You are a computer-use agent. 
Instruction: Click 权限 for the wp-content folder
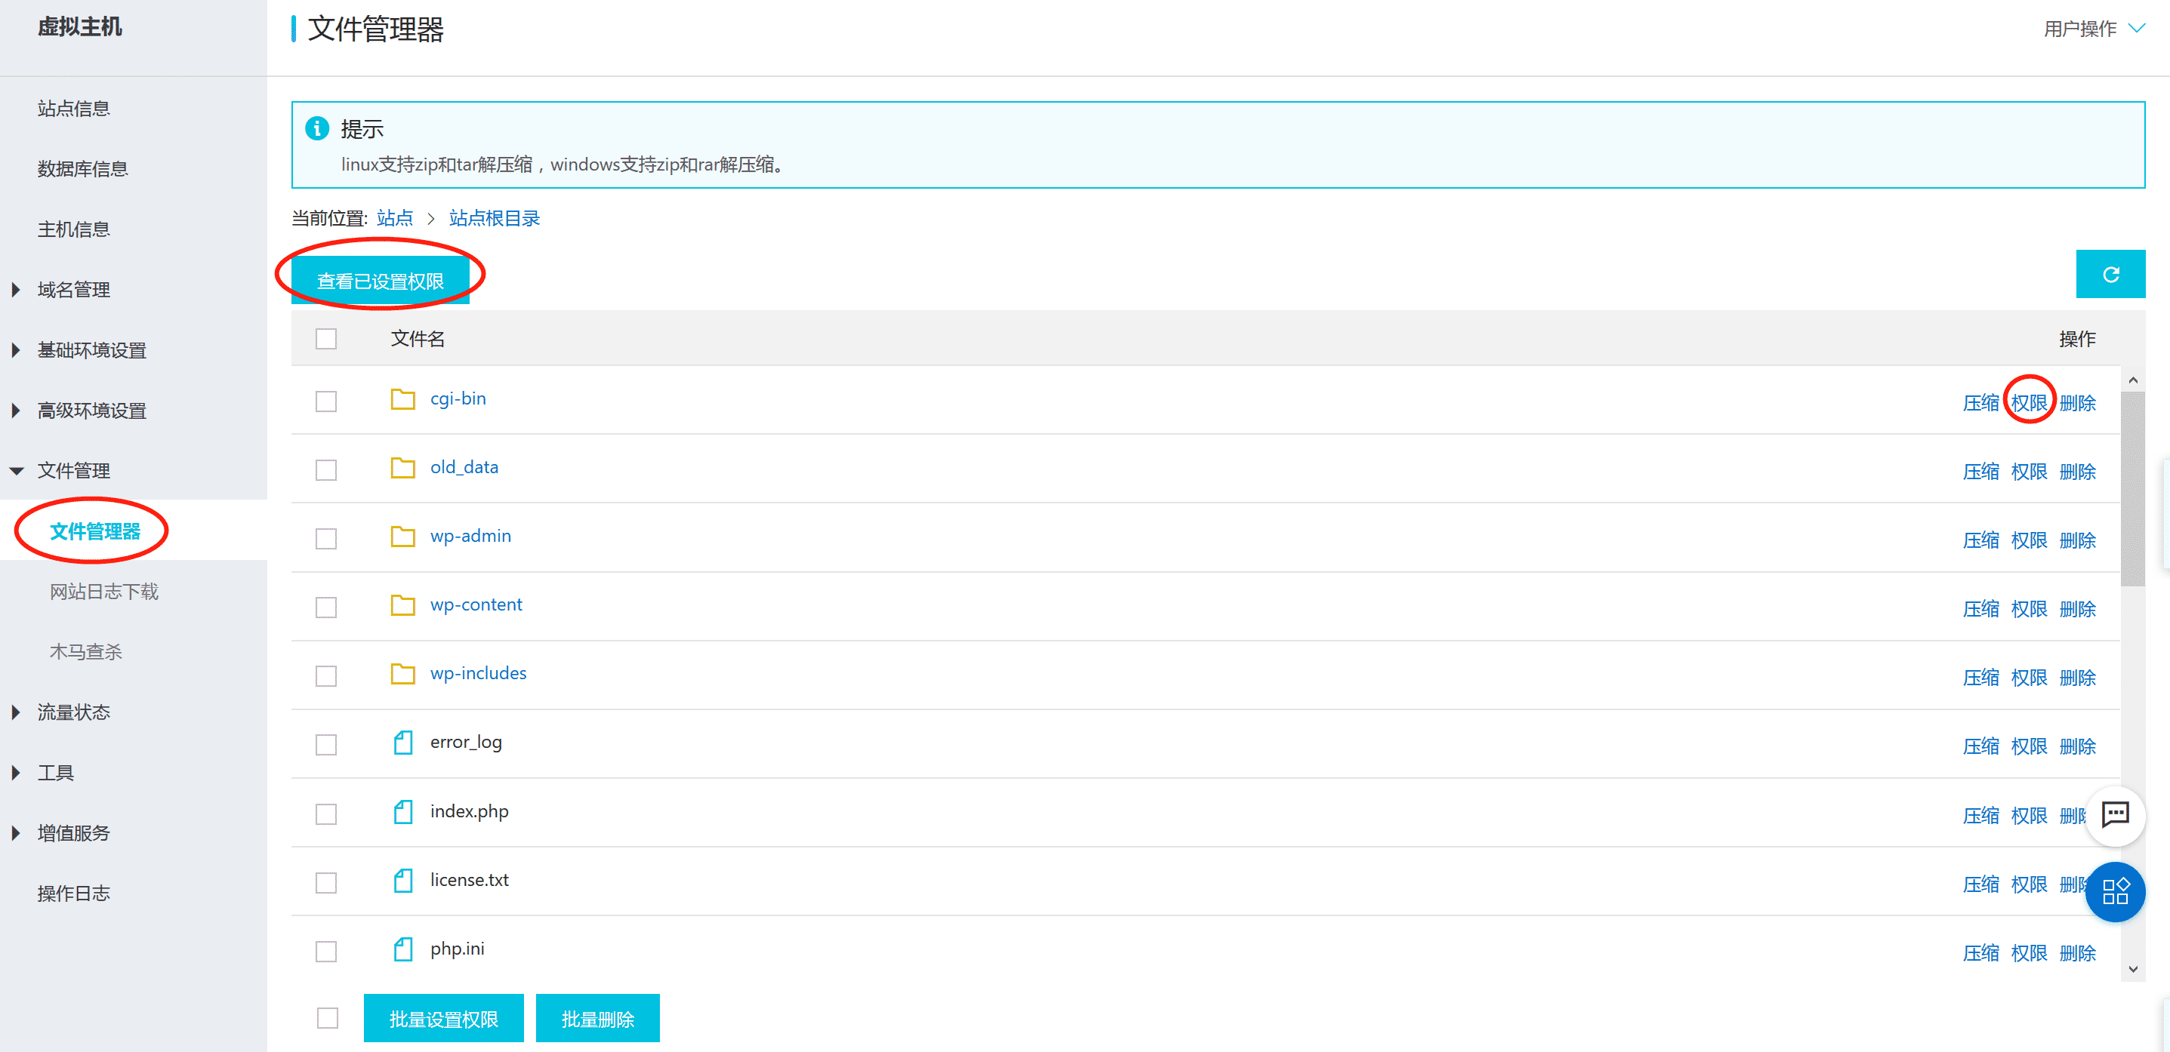(x=2029, y=609)
